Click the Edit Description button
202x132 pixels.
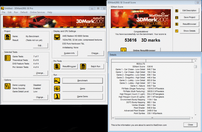(x=189, y=10)
